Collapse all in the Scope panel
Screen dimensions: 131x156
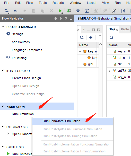click(x=91, y=38)
